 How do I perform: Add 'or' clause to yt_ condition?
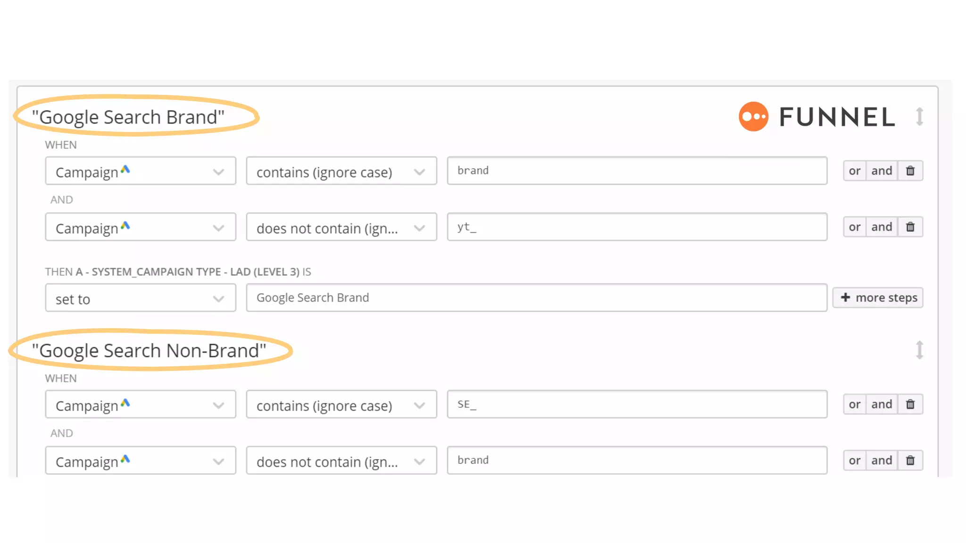(854, 227)
